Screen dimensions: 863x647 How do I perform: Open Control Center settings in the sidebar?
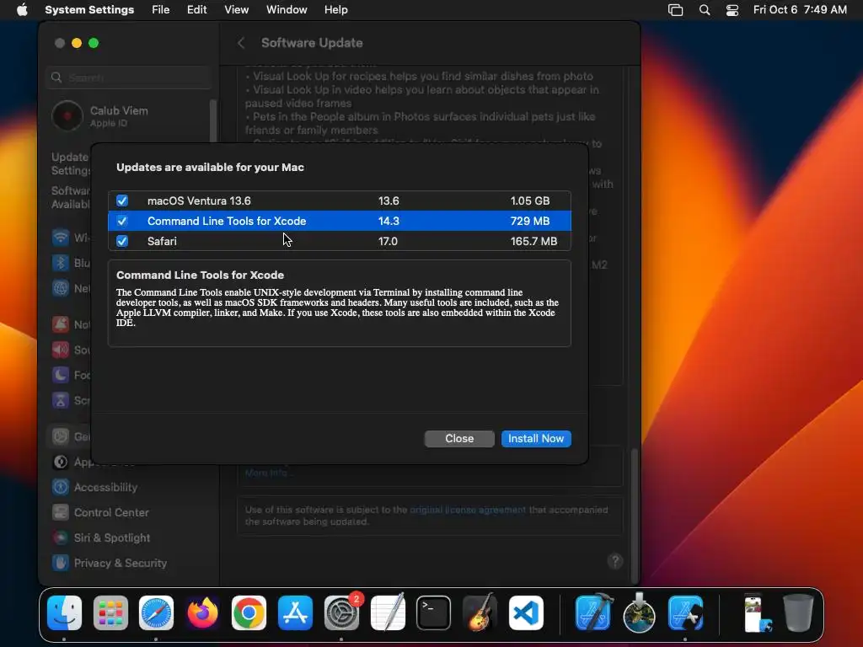(x=111, y=513)
